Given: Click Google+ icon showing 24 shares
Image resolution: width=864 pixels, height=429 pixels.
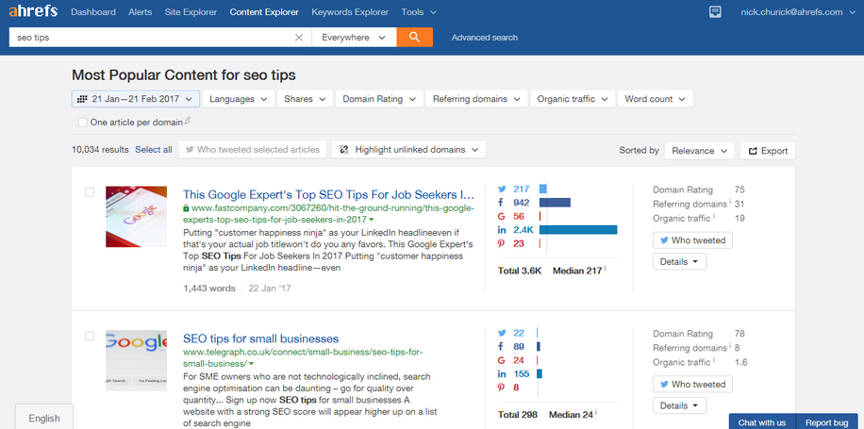Looking at the screenshot, I should (502, 360).
